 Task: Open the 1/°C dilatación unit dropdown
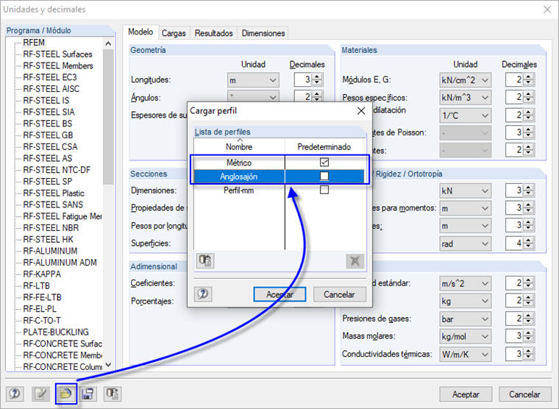click(466, 115)
